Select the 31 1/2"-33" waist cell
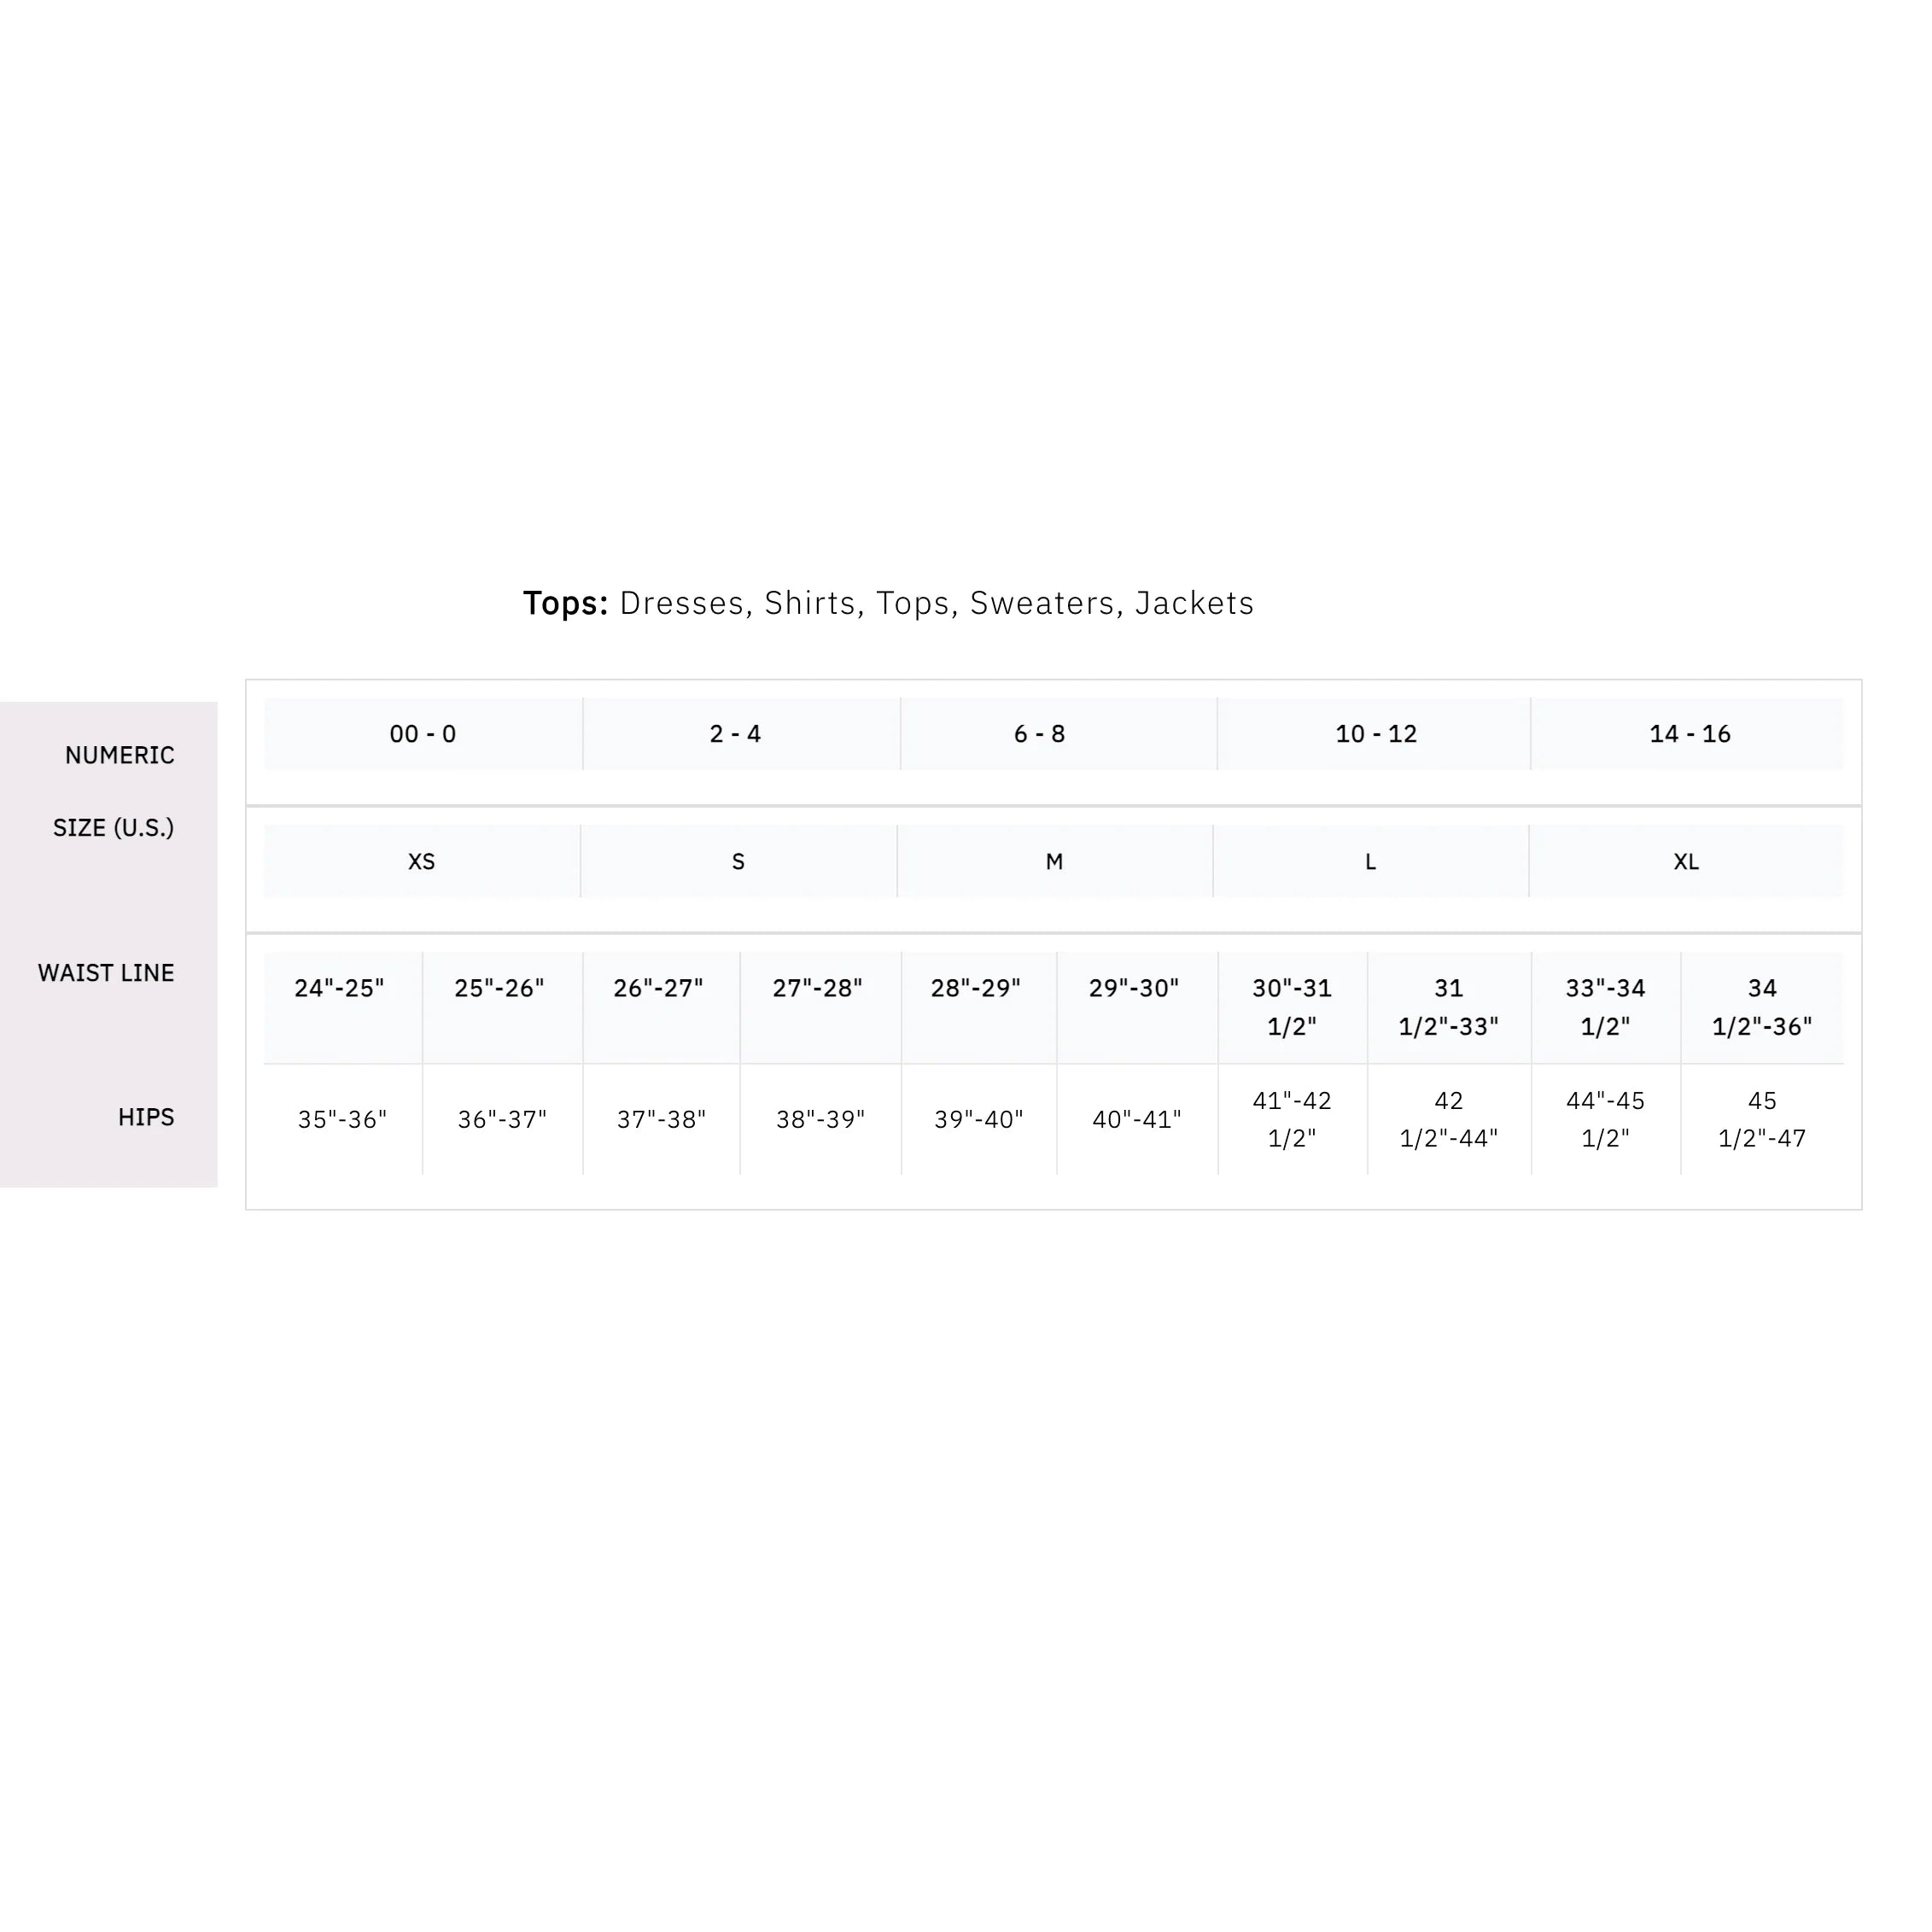The width and height of the screenshot is (1932, 1932). 1448,1006
